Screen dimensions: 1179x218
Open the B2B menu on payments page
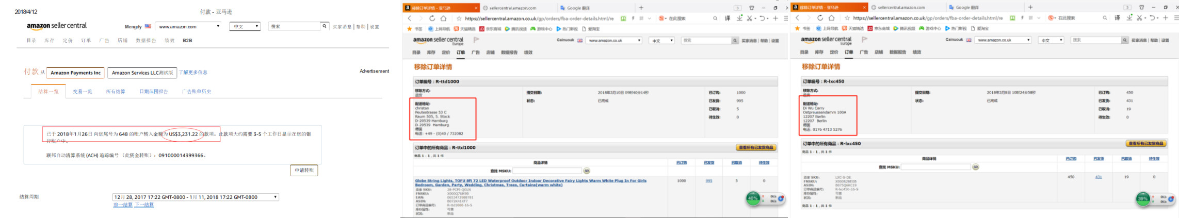tap(187, 40)
